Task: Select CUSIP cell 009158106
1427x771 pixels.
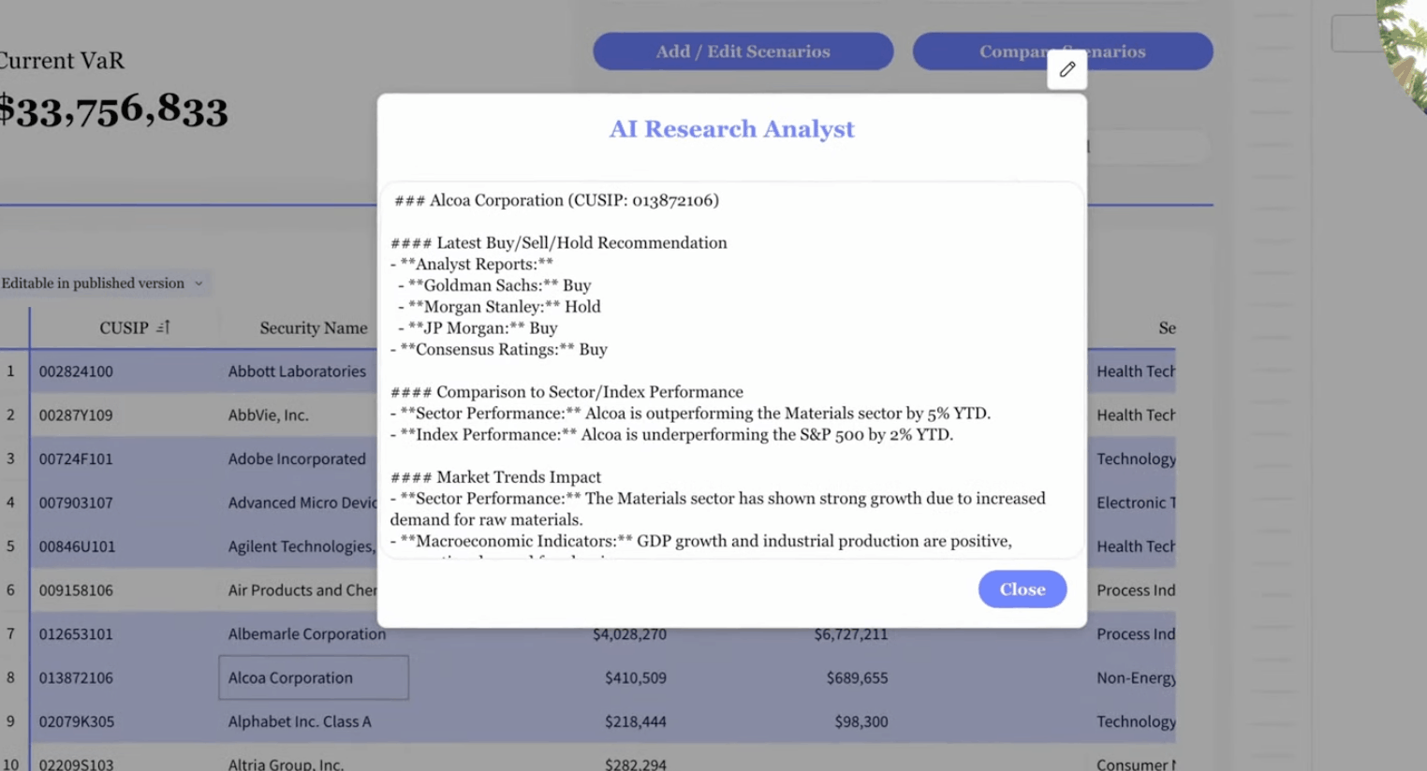Action: coord(76,590)
